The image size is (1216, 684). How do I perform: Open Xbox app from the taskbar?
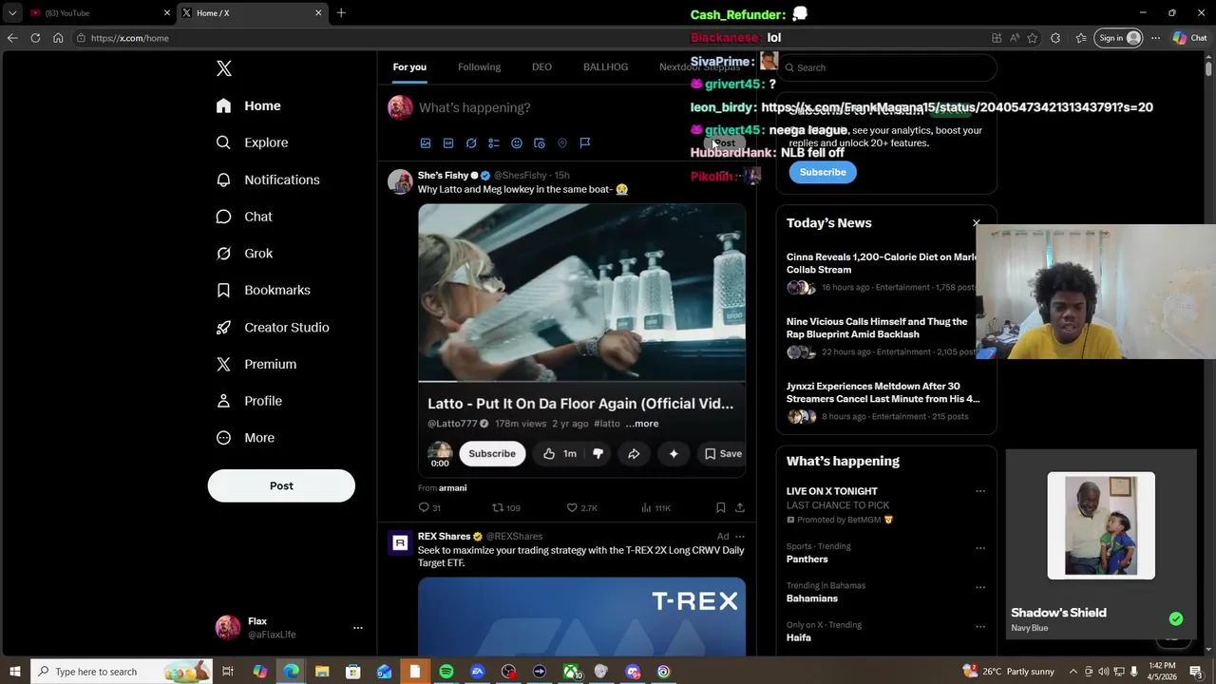(572, 672)
